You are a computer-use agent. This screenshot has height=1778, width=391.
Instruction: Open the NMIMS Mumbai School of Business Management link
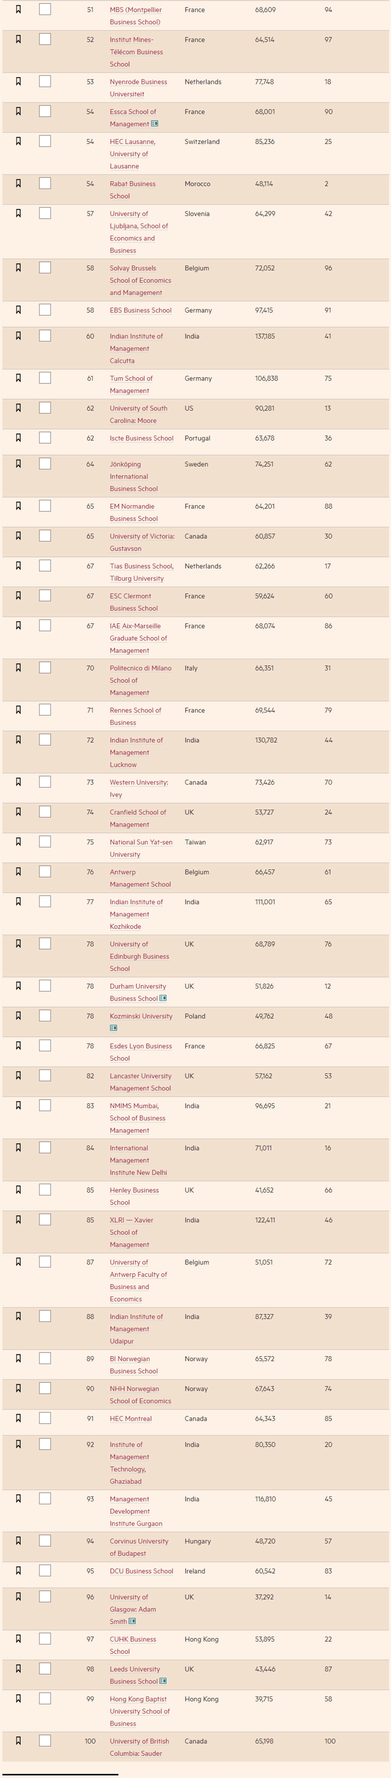(x=138, y=1118)
